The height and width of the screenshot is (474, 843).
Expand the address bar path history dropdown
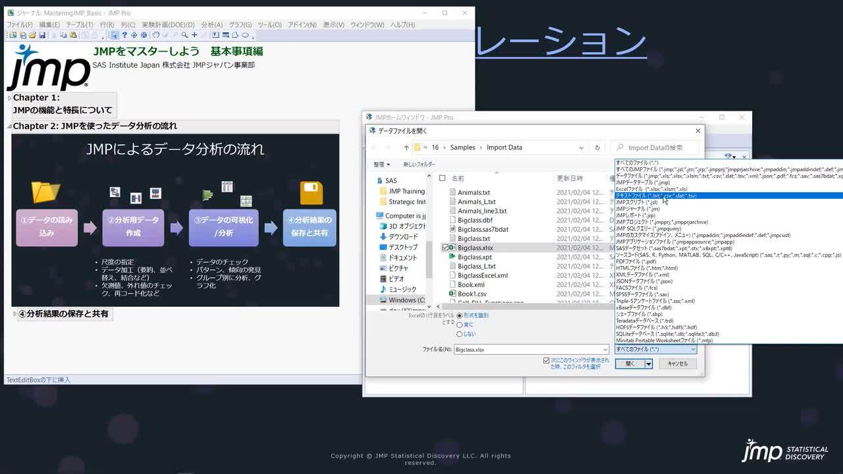pyautogui.click(x=582, y=147)
